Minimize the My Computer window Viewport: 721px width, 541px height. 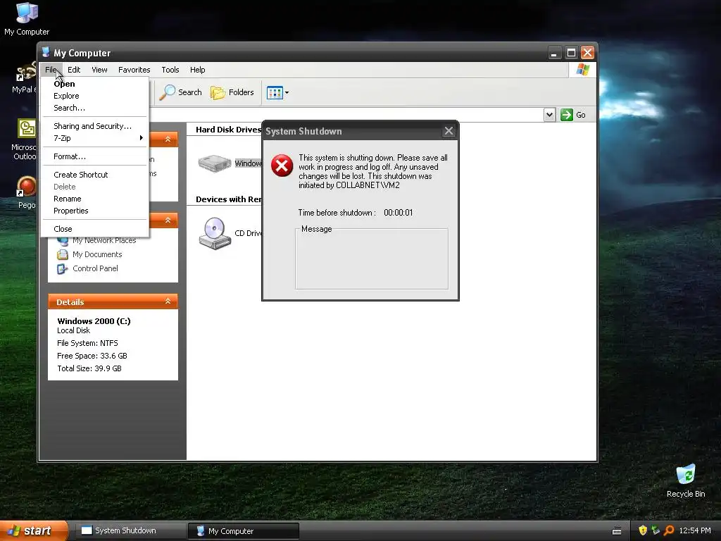pos(555,53)
